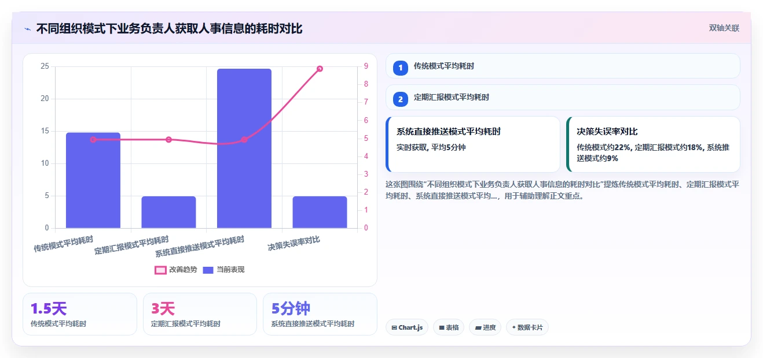Select the 数据卡片 tag chip
Image resolution: width=763 pixels, height=358 pixels.
tap(527, 327)
